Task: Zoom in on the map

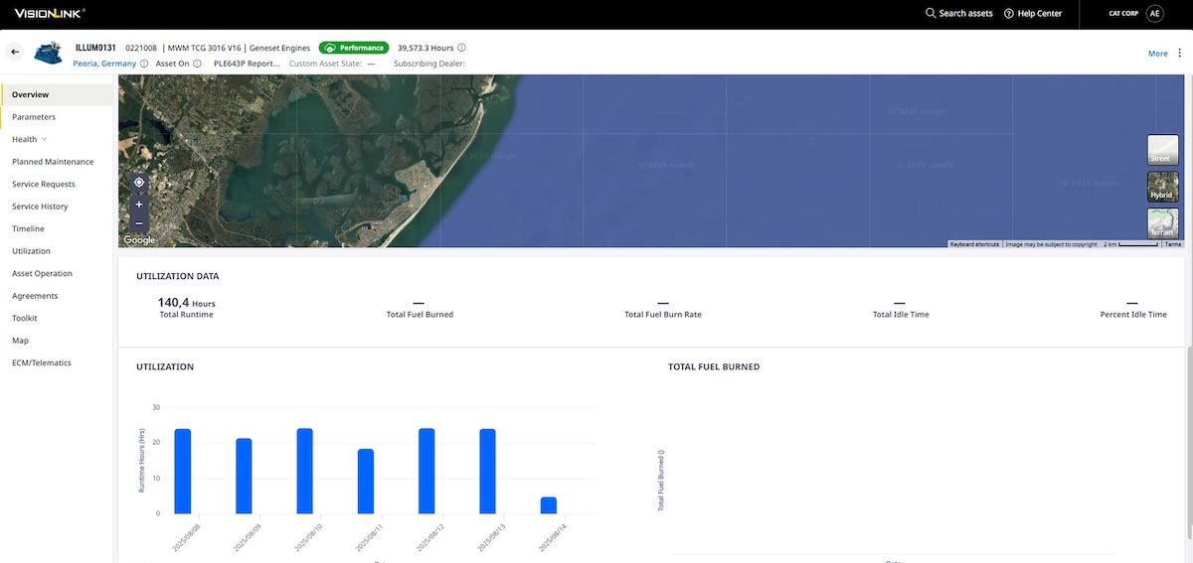Action: [x=139, y=205]
